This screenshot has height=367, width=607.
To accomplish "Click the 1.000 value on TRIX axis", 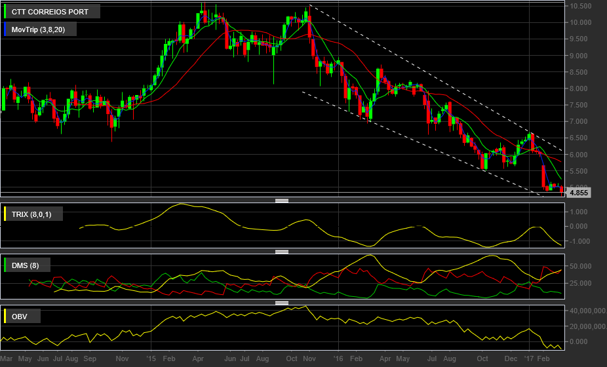I will pos(579,212).
